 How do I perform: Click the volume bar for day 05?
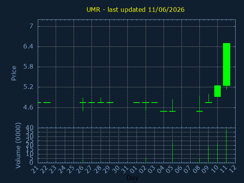tap(172, 152)
